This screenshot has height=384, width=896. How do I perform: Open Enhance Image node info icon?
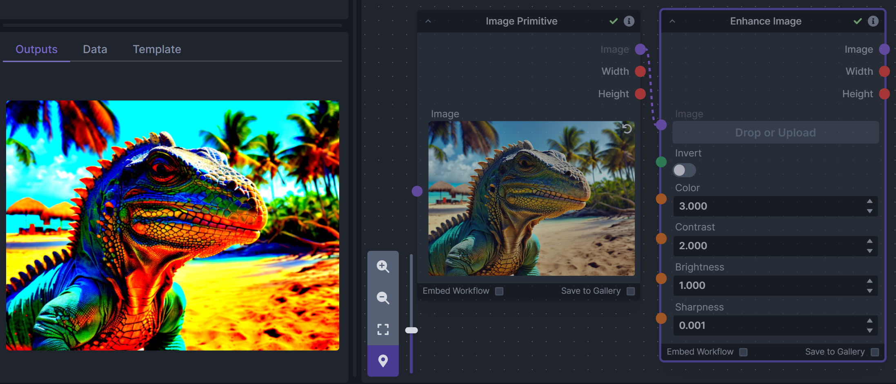coord(873,21)
